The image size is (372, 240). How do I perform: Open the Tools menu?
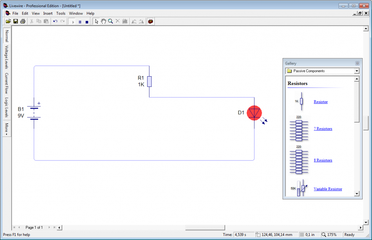pos(60,13)
